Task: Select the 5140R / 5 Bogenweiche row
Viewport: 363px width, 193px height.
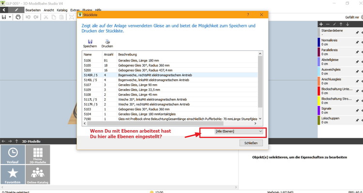Action: click(170, 75)
